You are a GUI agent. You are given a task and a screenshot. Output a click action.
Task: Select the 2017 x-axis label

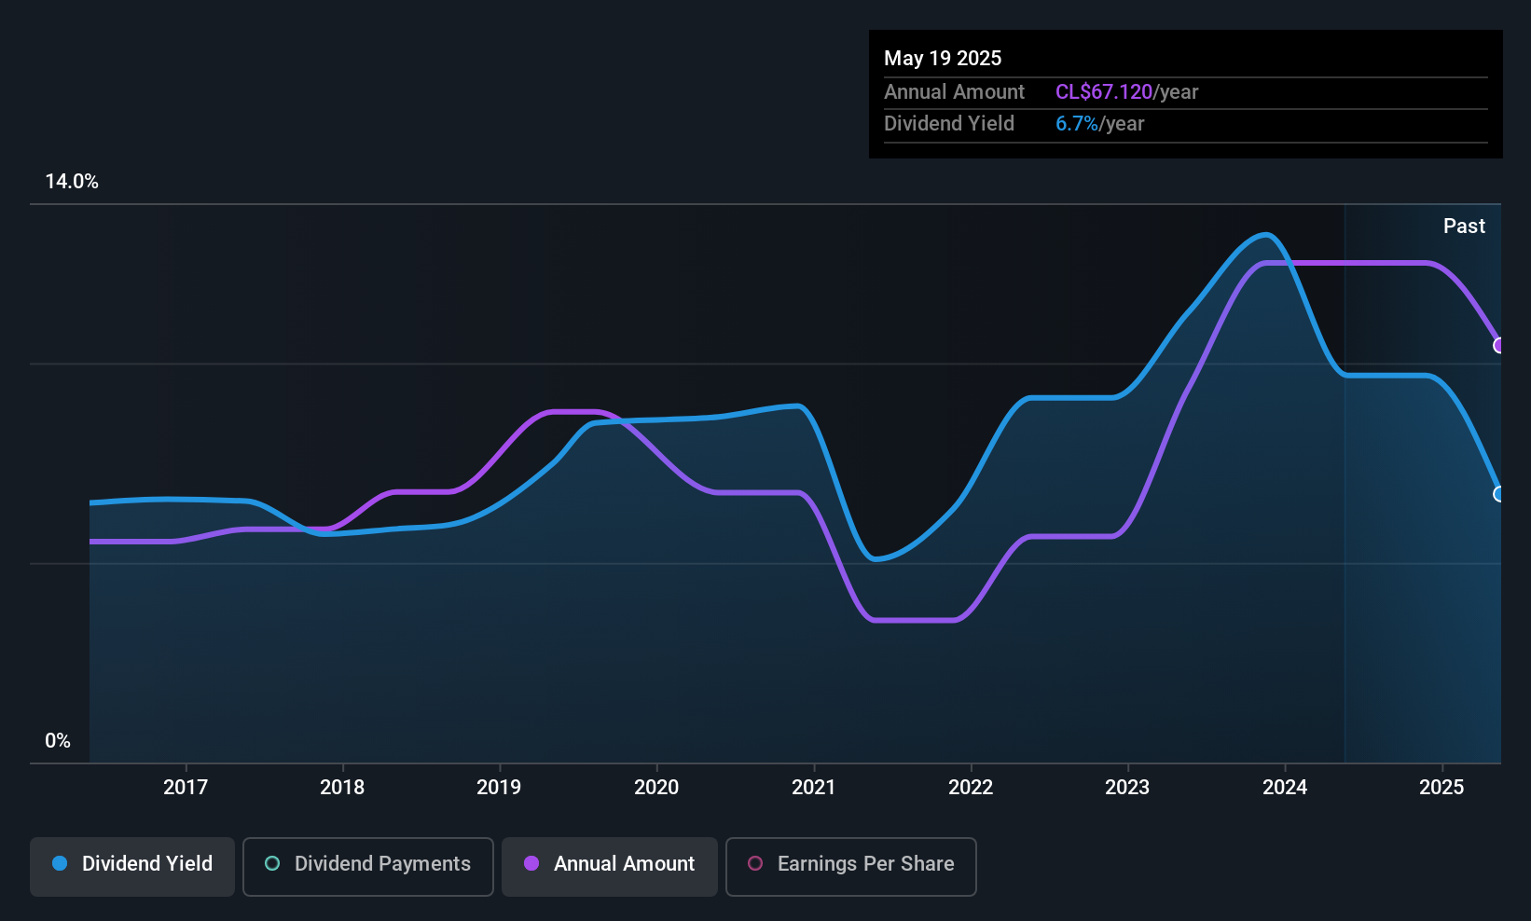coord(186,788)
